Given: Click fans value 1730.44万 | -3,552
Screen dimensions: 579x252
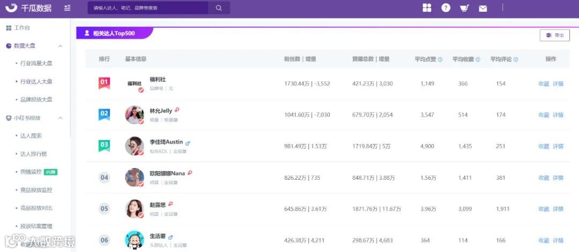Looking at the screenshot, I should click(307, 83).
